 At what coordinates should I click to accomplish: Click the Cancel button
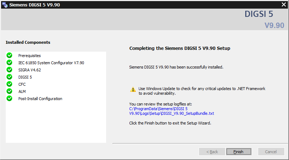271,152
